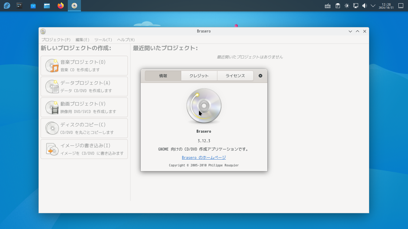The height and width of the screenshot is (229, 408).
Task: Open the virtual keyboard tray icon
Action: (328, 6)
